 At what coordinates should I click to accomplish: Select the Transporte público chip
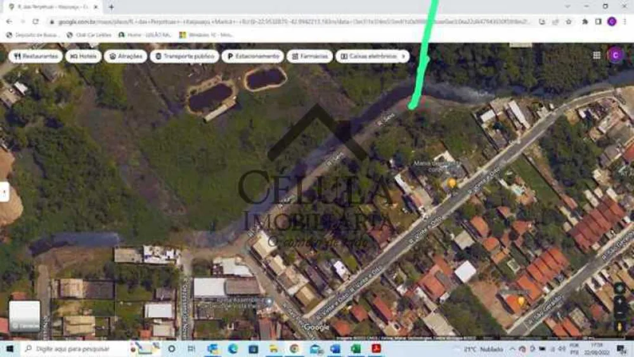tap(184, 56)
